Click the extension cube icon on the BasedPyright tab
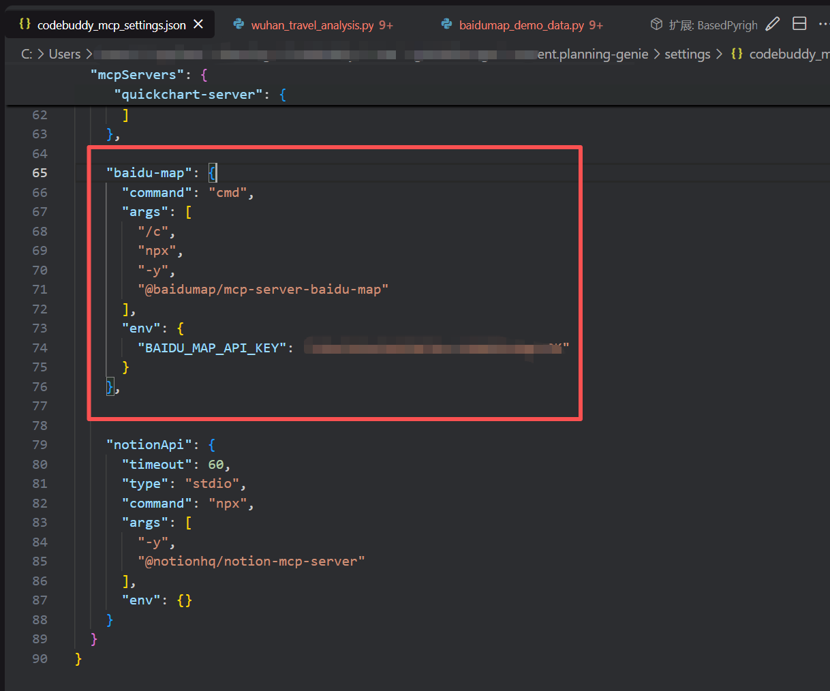This screenshot has width=830, height=691. pos(656,25)
